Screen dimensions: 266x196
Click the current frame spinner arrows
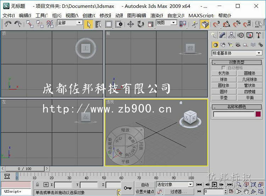[226, 192]
